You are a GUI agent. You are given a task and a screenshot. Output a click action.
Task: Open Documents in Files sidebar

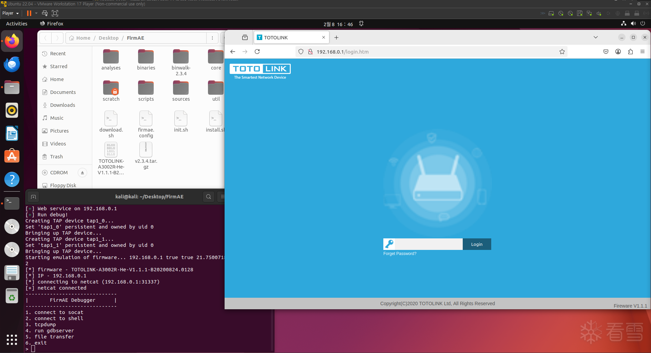tap(65, 92)
